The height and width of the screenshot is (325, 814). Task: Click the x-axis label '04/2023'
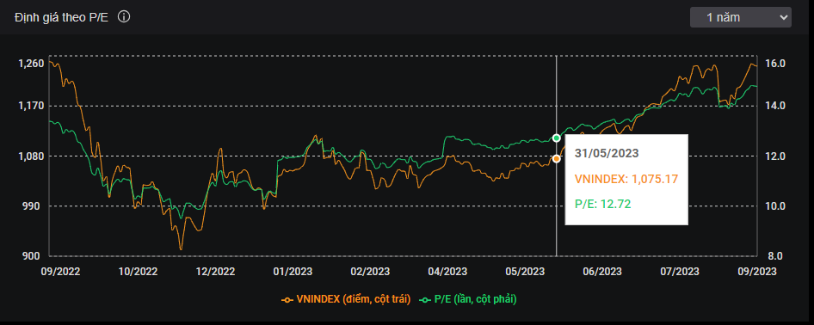pos(447,272)
